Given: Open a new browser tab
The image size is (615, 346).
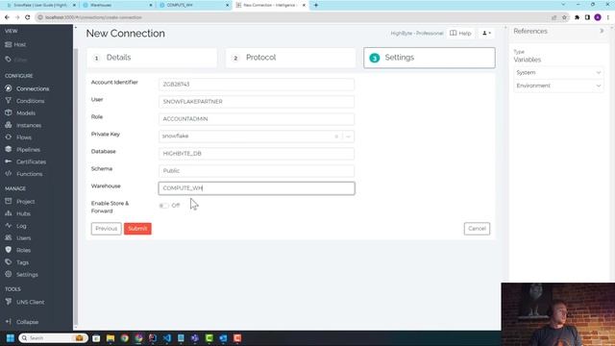Looking at the screenshot, I should point(316,5).
